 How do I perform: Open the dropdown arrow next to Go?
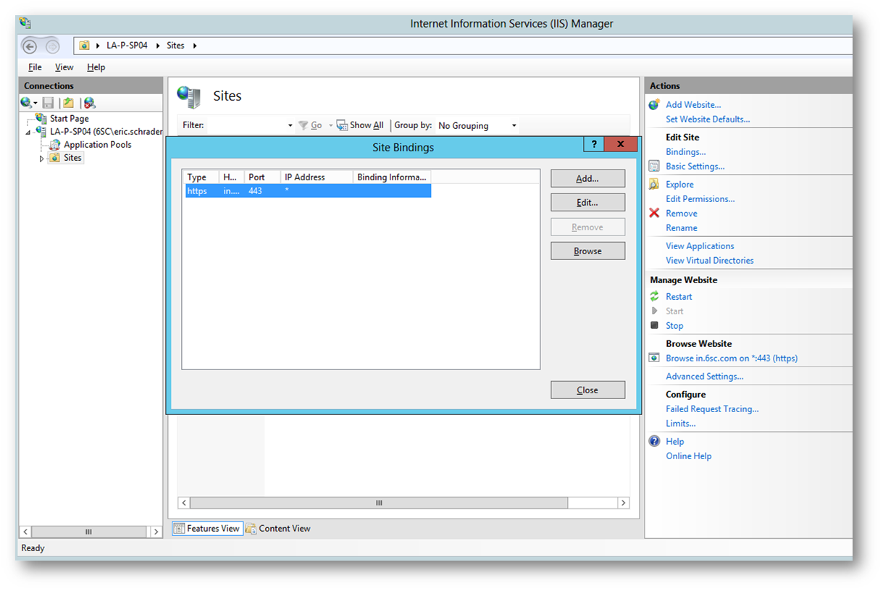[330, 125]
